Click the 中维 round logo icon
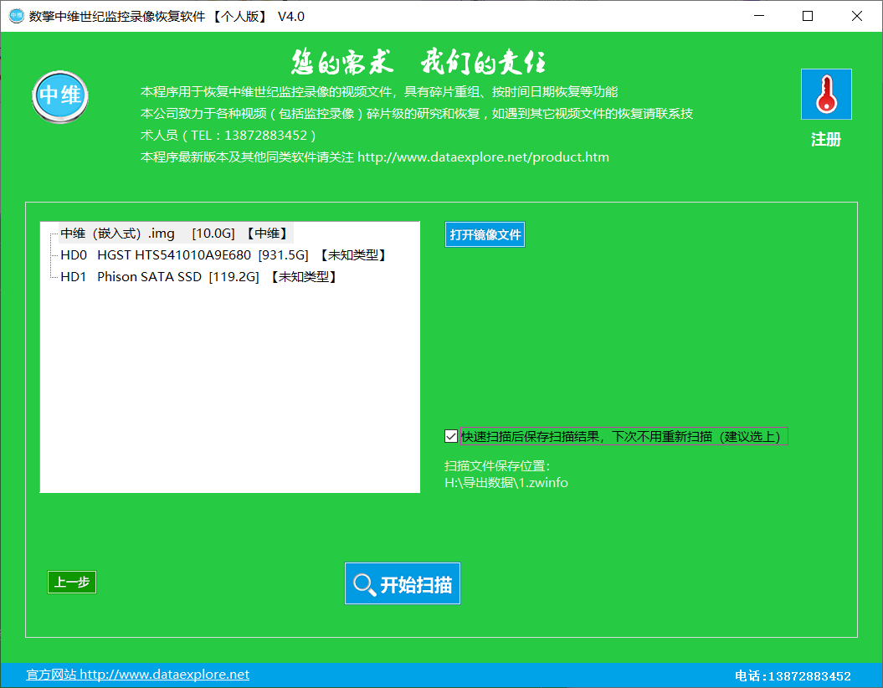This screenshot has width=883, height=688. click(x=60, y=97)
